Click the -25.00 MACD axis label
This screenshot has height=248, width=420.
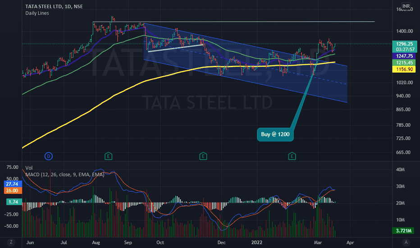tap(11, 215)
